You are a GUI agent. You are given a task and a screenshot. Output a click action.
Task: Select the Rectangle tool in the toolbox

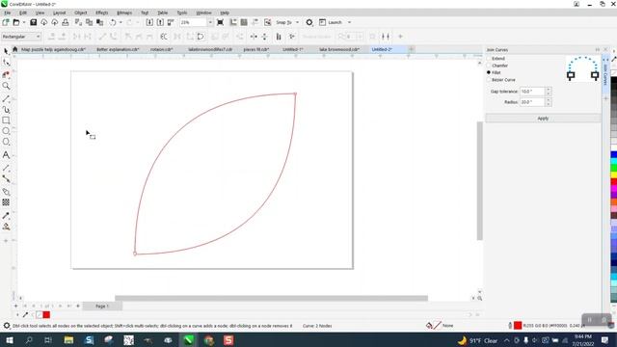click(6, 120)
